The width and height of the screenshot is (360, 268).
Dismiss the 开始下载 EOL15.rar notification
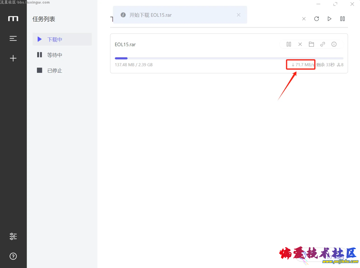239,15
